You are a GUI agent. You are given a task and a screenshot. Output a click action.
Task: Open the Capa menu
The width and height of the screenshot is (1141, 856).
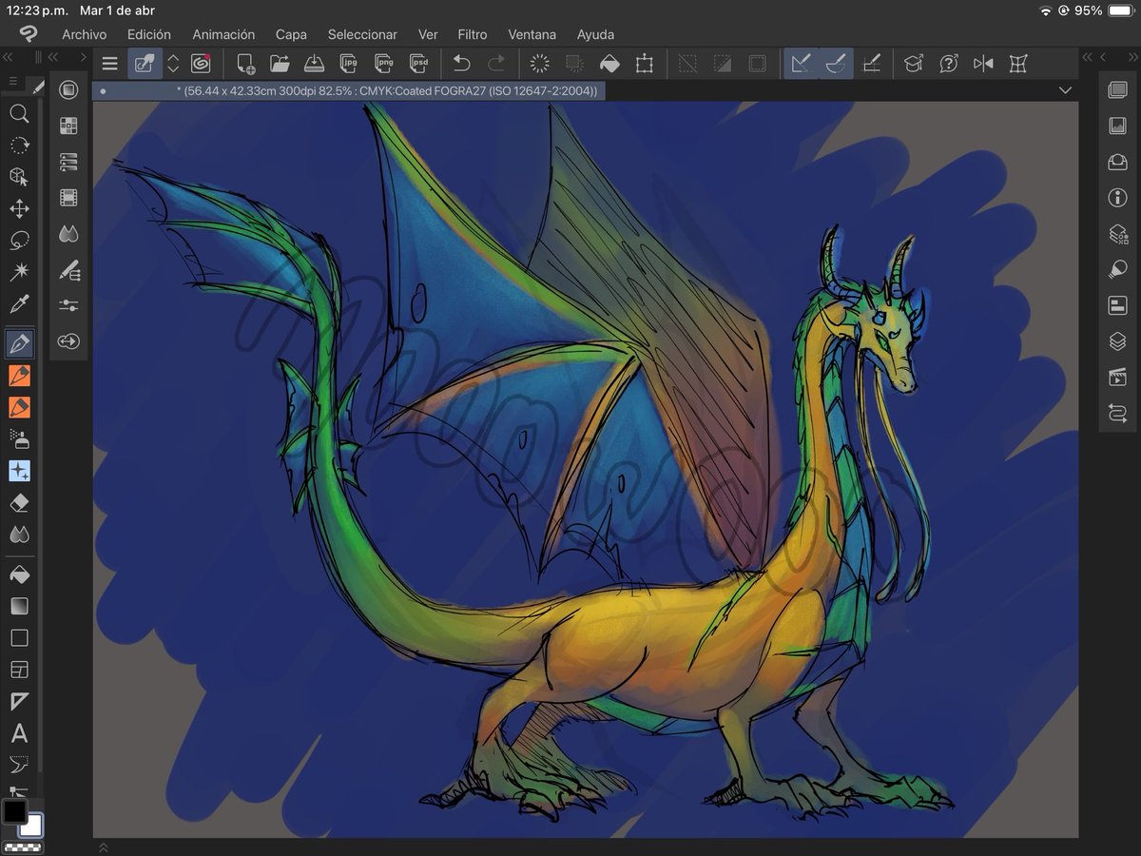(291, 34)
